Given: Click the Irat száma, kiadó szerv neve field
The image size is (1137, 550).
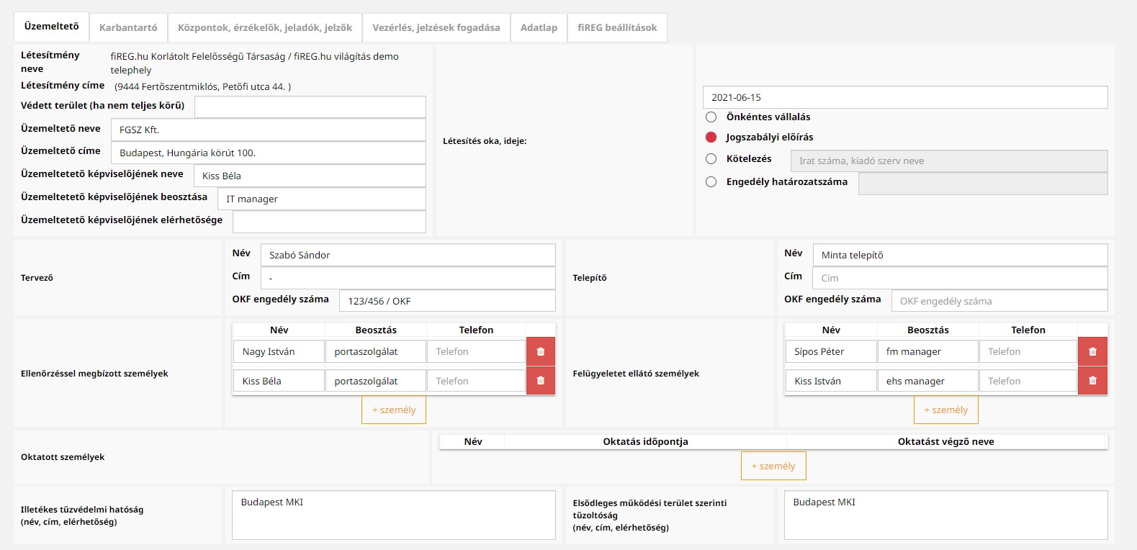Looking at the screenshot, I should pos(949,161).
